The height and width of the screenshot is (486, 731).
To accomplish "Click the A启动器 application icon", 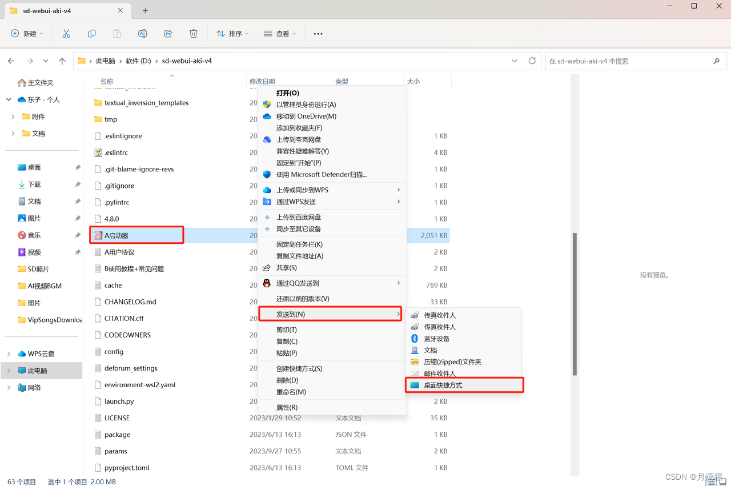I will click(x=98, y=235).
